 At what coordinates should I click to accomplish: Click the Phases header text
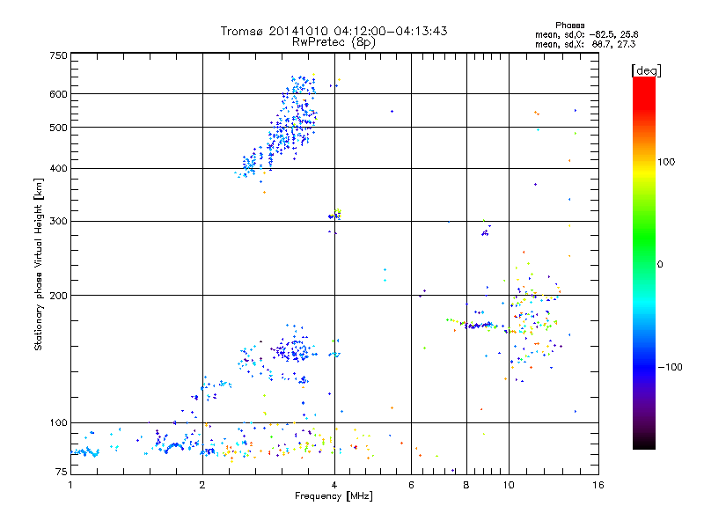point(569,26)
